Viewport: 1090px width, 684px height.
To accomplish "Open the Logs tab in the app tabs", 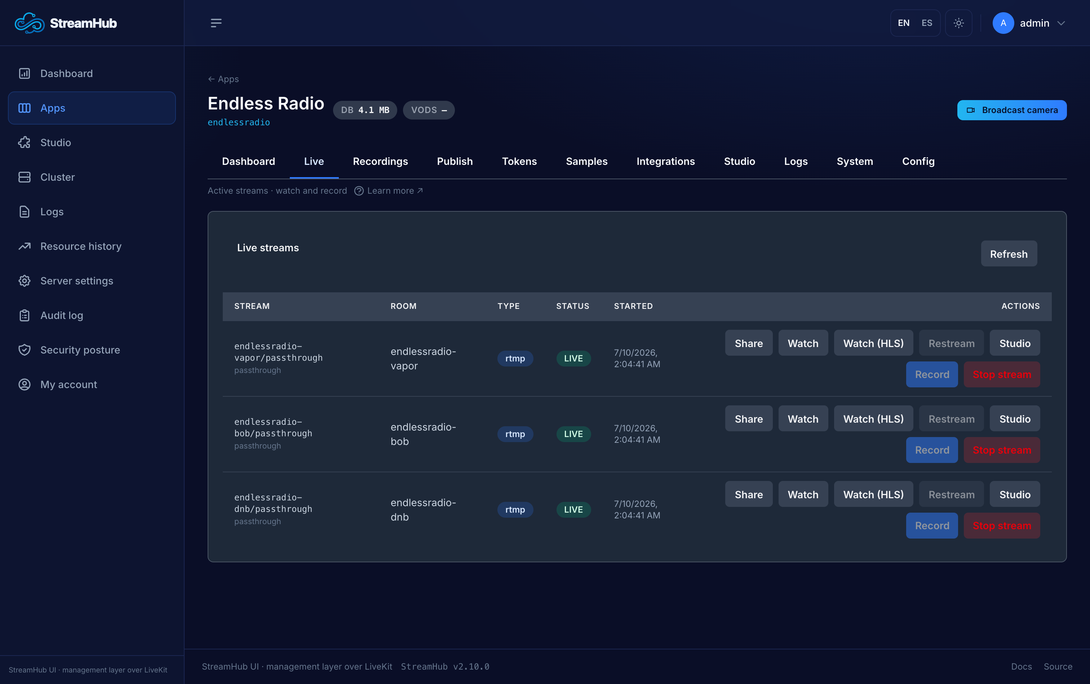I will coord(796,161).
